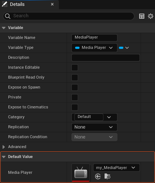Click the Variable Name field MediaPlayer
155x183 pixels.
[x=94, y=37]
